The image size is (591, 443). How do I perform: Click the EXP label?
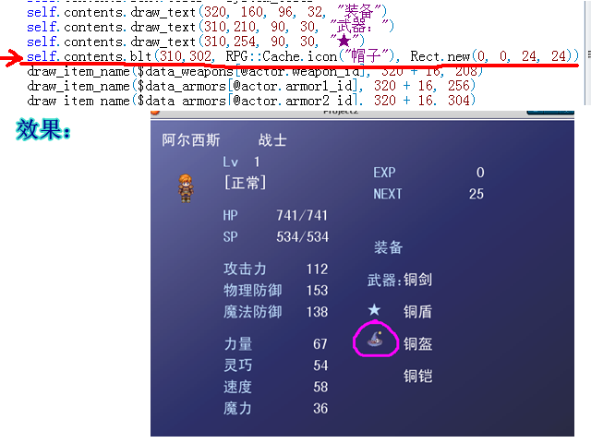384,173
